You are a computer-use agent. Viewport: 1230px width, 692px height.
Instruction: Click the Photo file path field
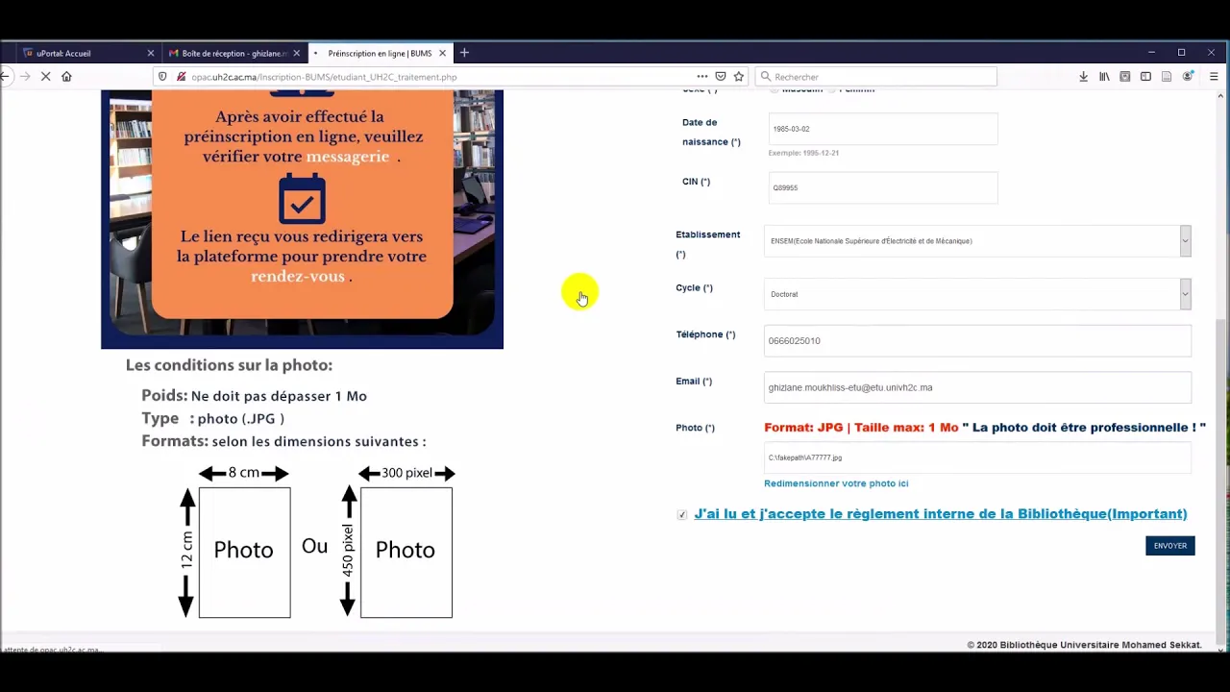pos(977,457)
